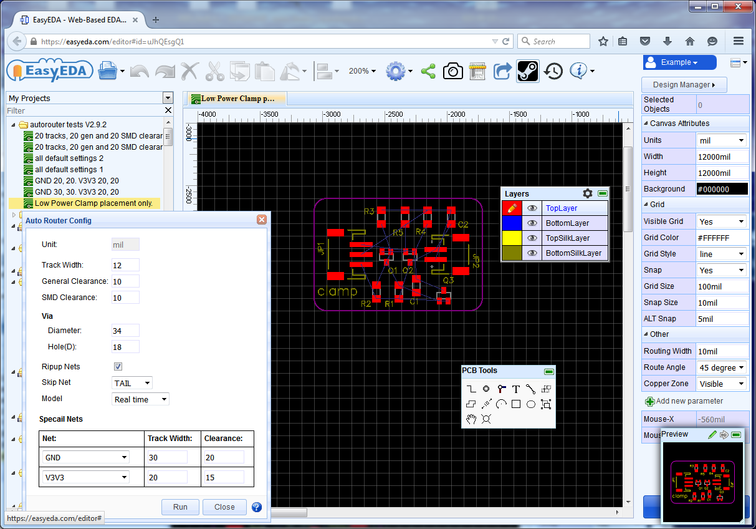Open the Design Manager menu

pos(684,85)
